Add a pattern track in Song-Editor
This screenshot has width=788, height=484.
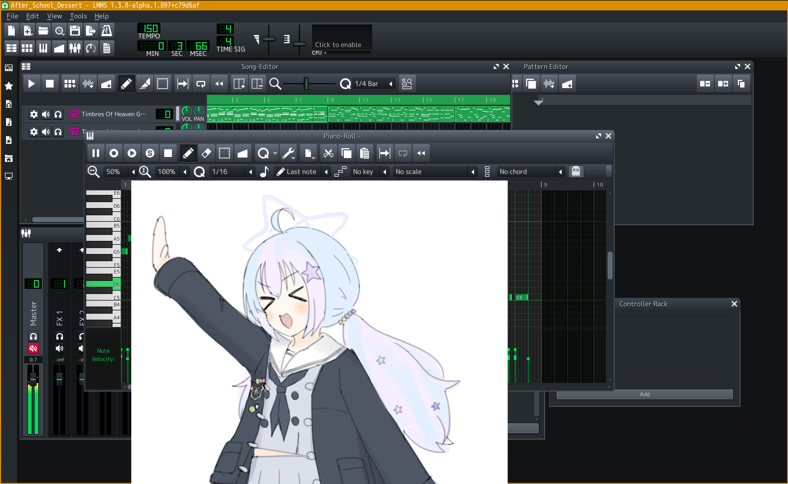pyautogui.click(x=70, y=84)
